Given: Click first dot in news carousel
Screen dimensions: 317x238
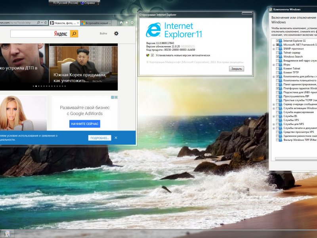Looking at the screenshot, I should tap(33, 86).
